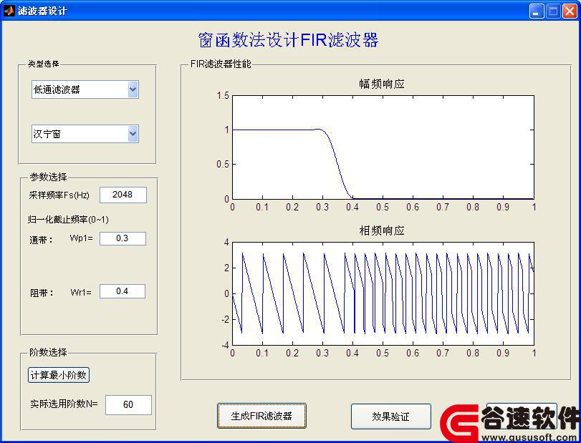Close the 滤波器设计 window
This screenshot has height=443, width=581.
(570, 11)
